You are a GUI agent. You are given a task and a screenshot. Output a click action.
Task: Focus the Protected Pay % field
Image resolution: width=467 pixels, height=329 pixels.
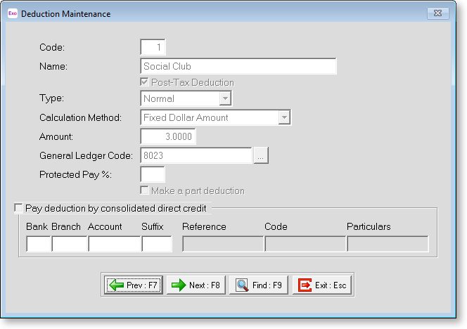point(153,174)
